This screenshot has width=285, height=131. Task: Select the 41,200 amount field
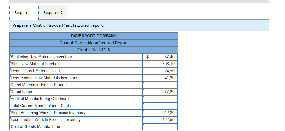click(x=160, y=78)
